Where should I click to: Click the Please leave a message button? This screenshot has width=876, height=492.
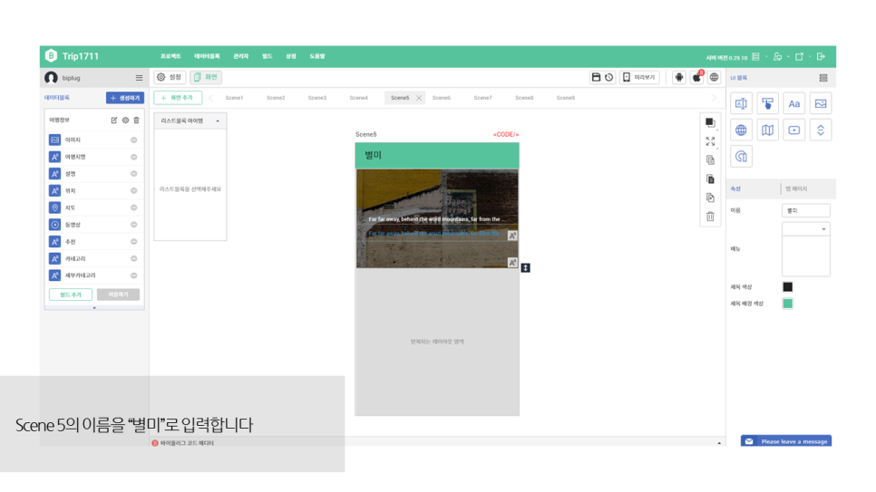point(786,441)
